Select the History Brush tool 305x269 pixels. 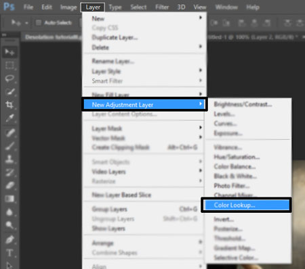click(x=9, y=172)
